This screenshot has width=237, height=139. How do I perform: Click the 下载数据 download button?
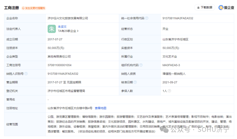click(204, 7)
